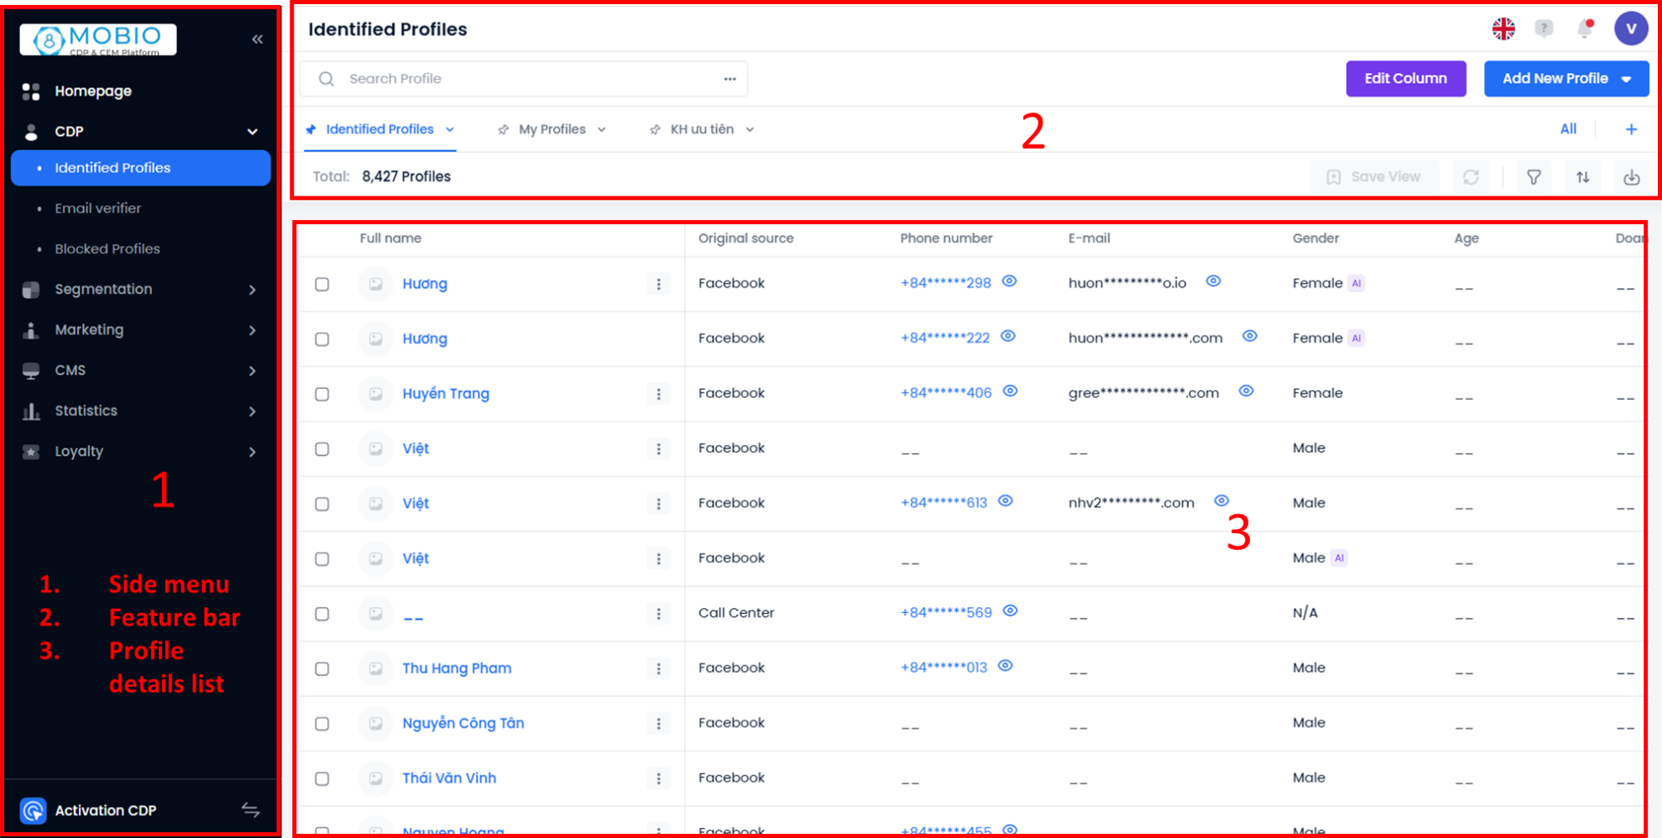This screenshot has height=838, width=1662.
Task: Add a new view tab with plus icon
Action: pos(1631,129)
